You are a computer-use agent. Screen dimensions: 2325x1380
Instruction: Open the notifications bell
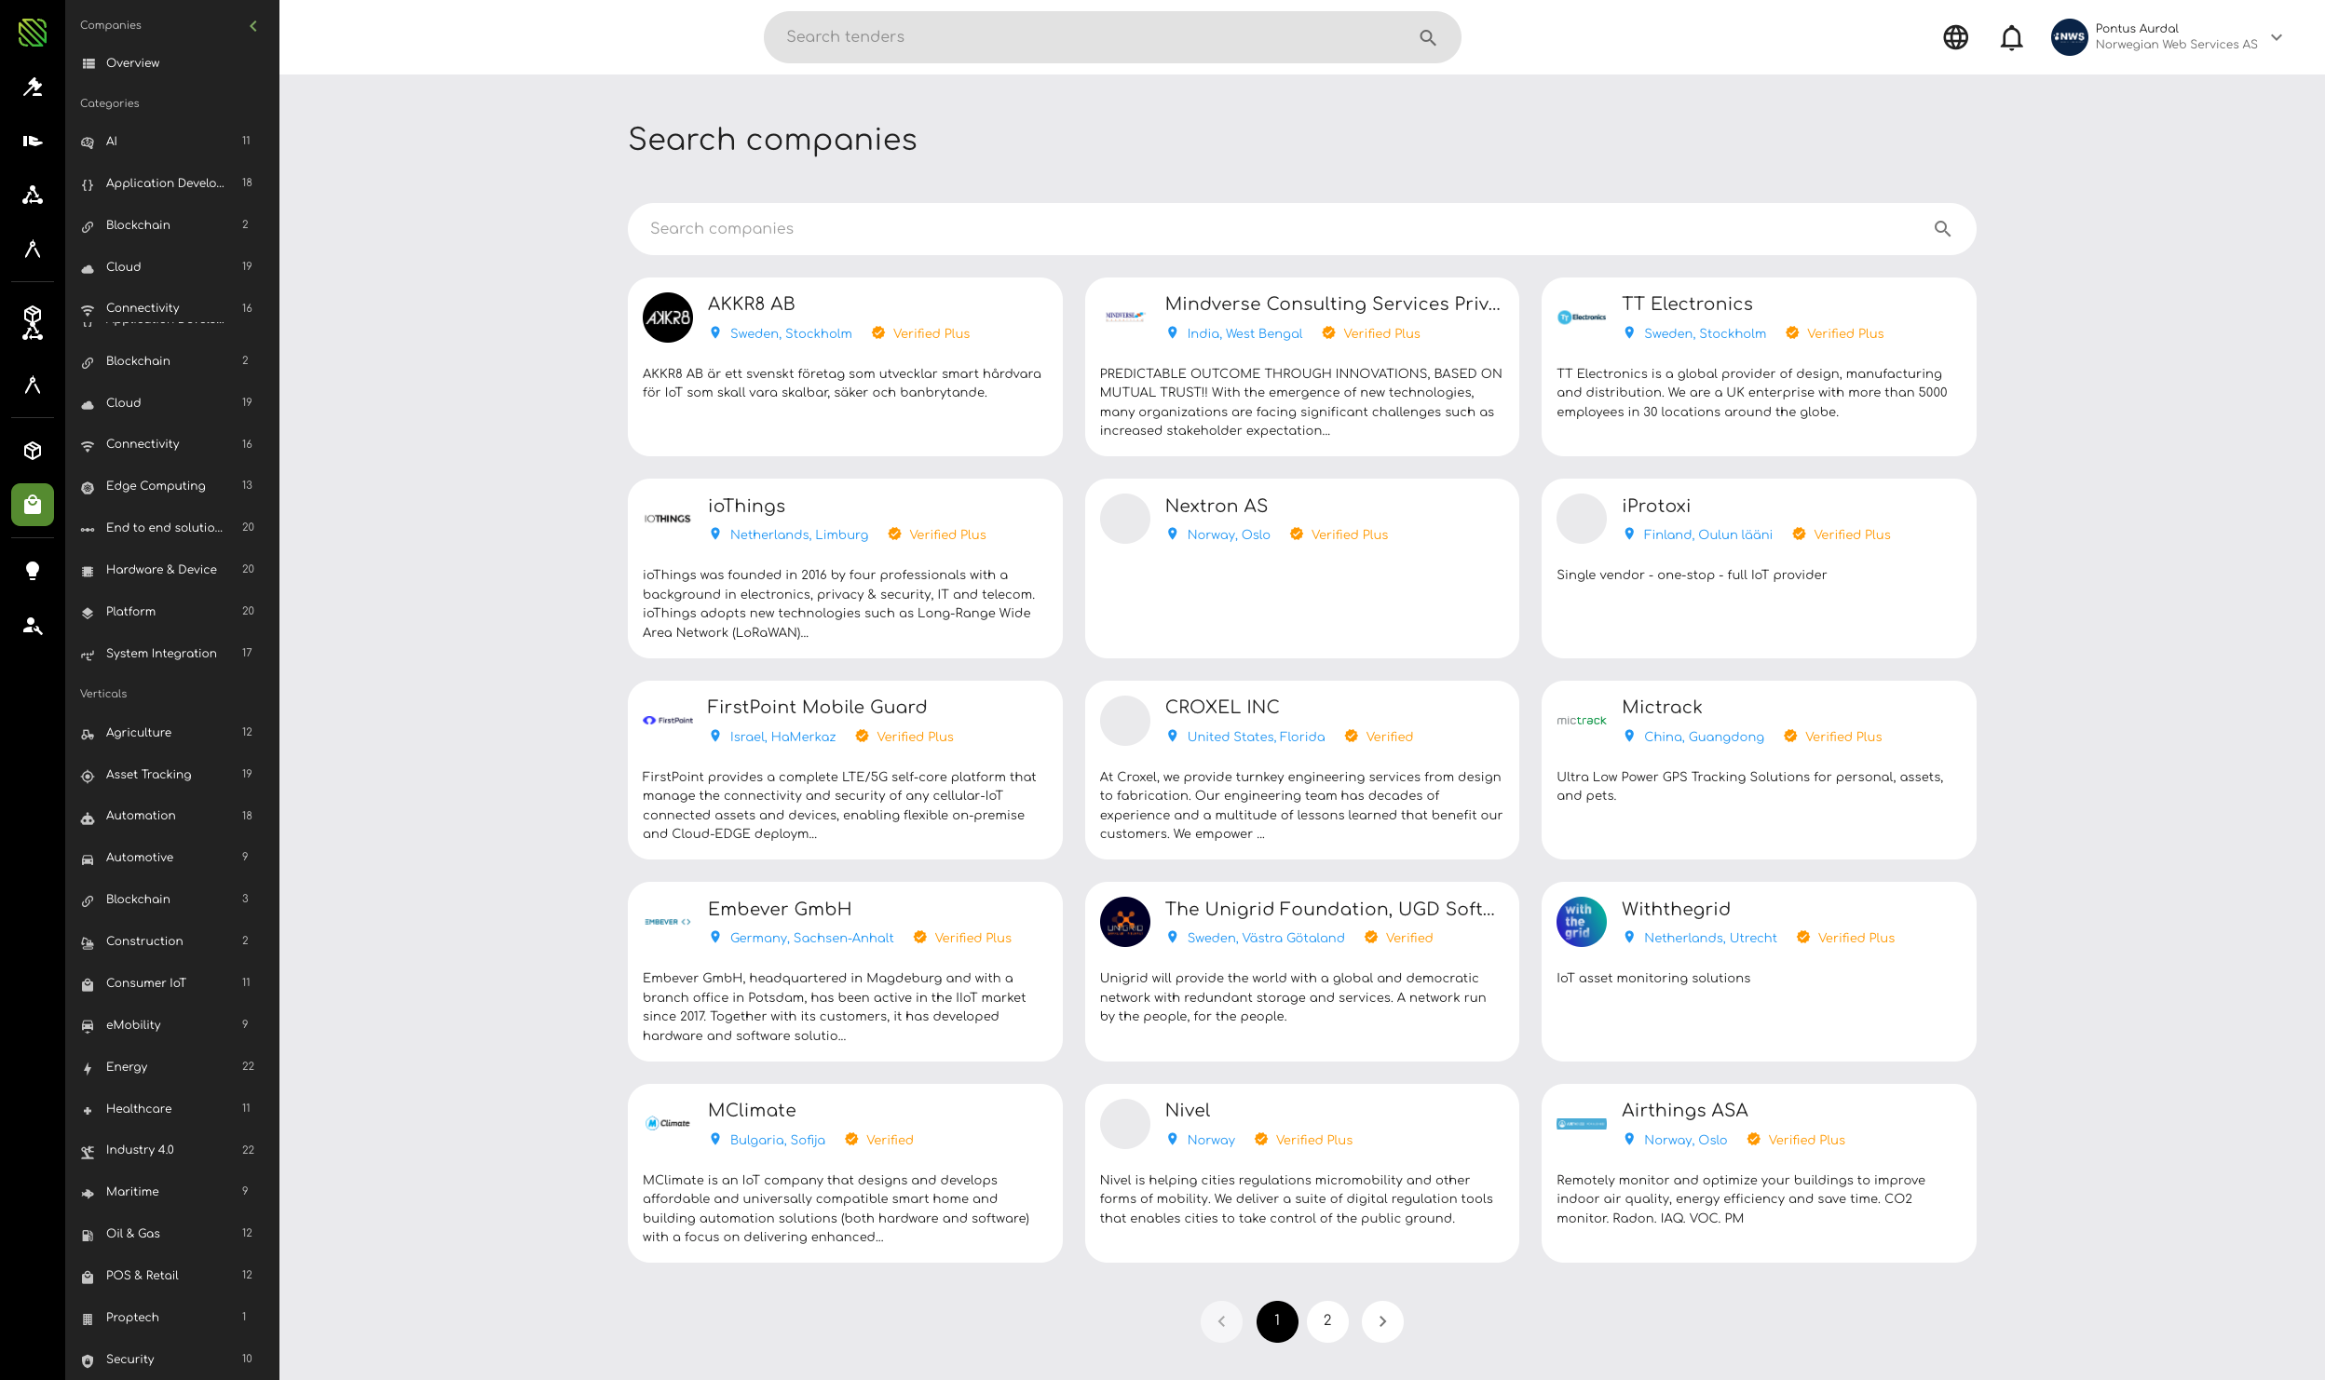coord(2011,37)
